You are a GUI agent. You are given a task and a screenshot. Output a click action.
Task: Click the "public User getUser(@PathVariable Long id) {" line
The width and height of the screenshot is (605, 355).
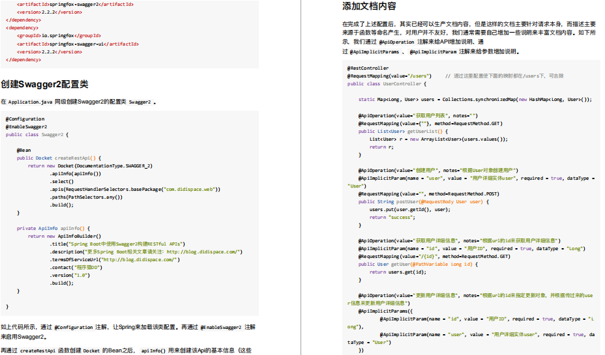click(x=418, y=264)
